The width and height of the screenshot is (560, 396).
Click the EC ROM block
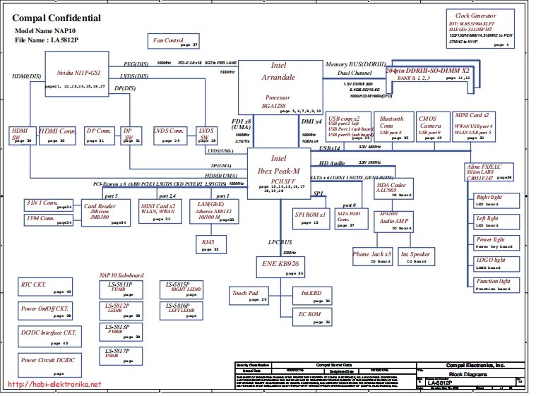tap(311, 317)
